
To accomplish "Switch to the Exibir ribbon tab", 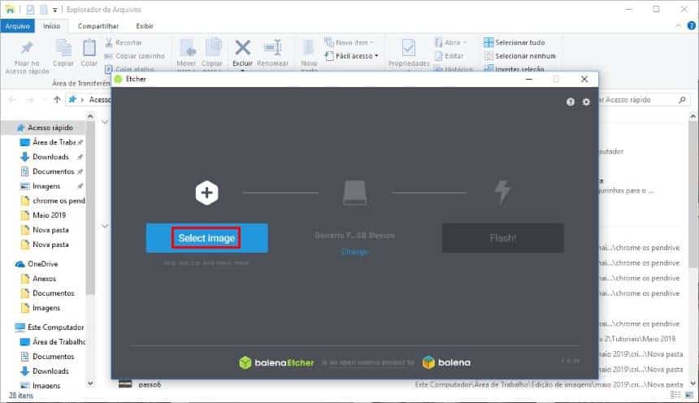I will 145,26.
